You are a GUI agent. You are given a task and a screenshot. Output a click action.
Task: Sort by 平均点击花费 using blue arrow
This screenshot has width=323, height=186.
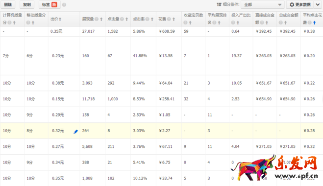coord(314,23)
